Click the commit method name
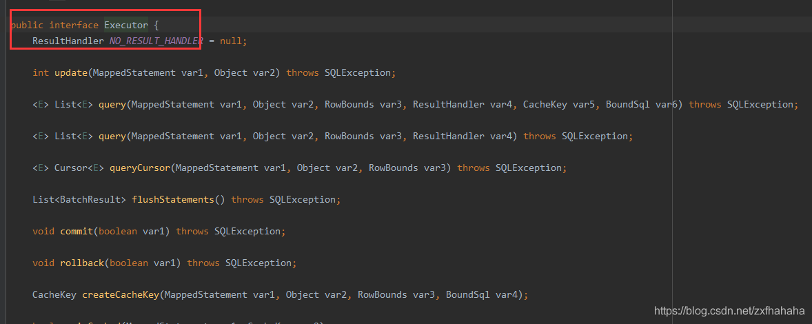812x324 pixels. point(77,231)
